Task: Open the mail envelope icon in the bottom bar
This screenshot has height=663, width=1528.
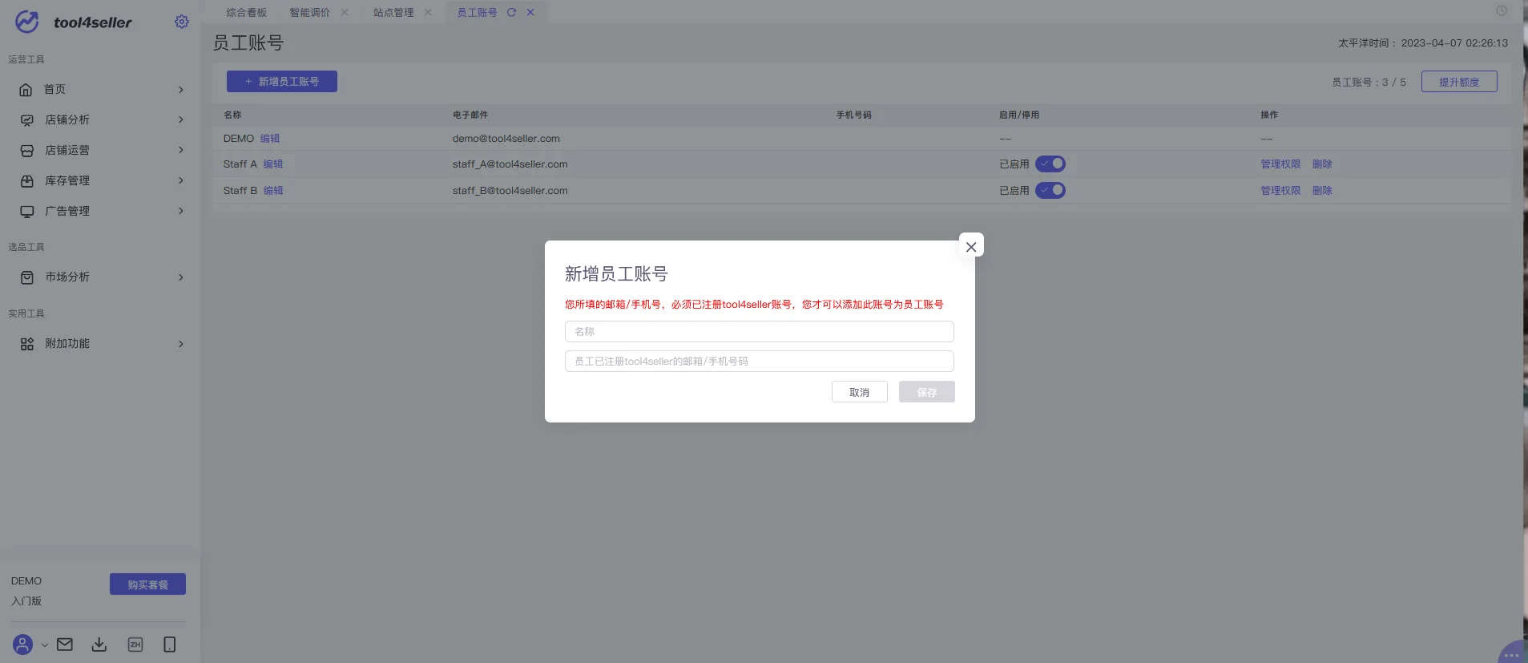Action: click(65, 645)
